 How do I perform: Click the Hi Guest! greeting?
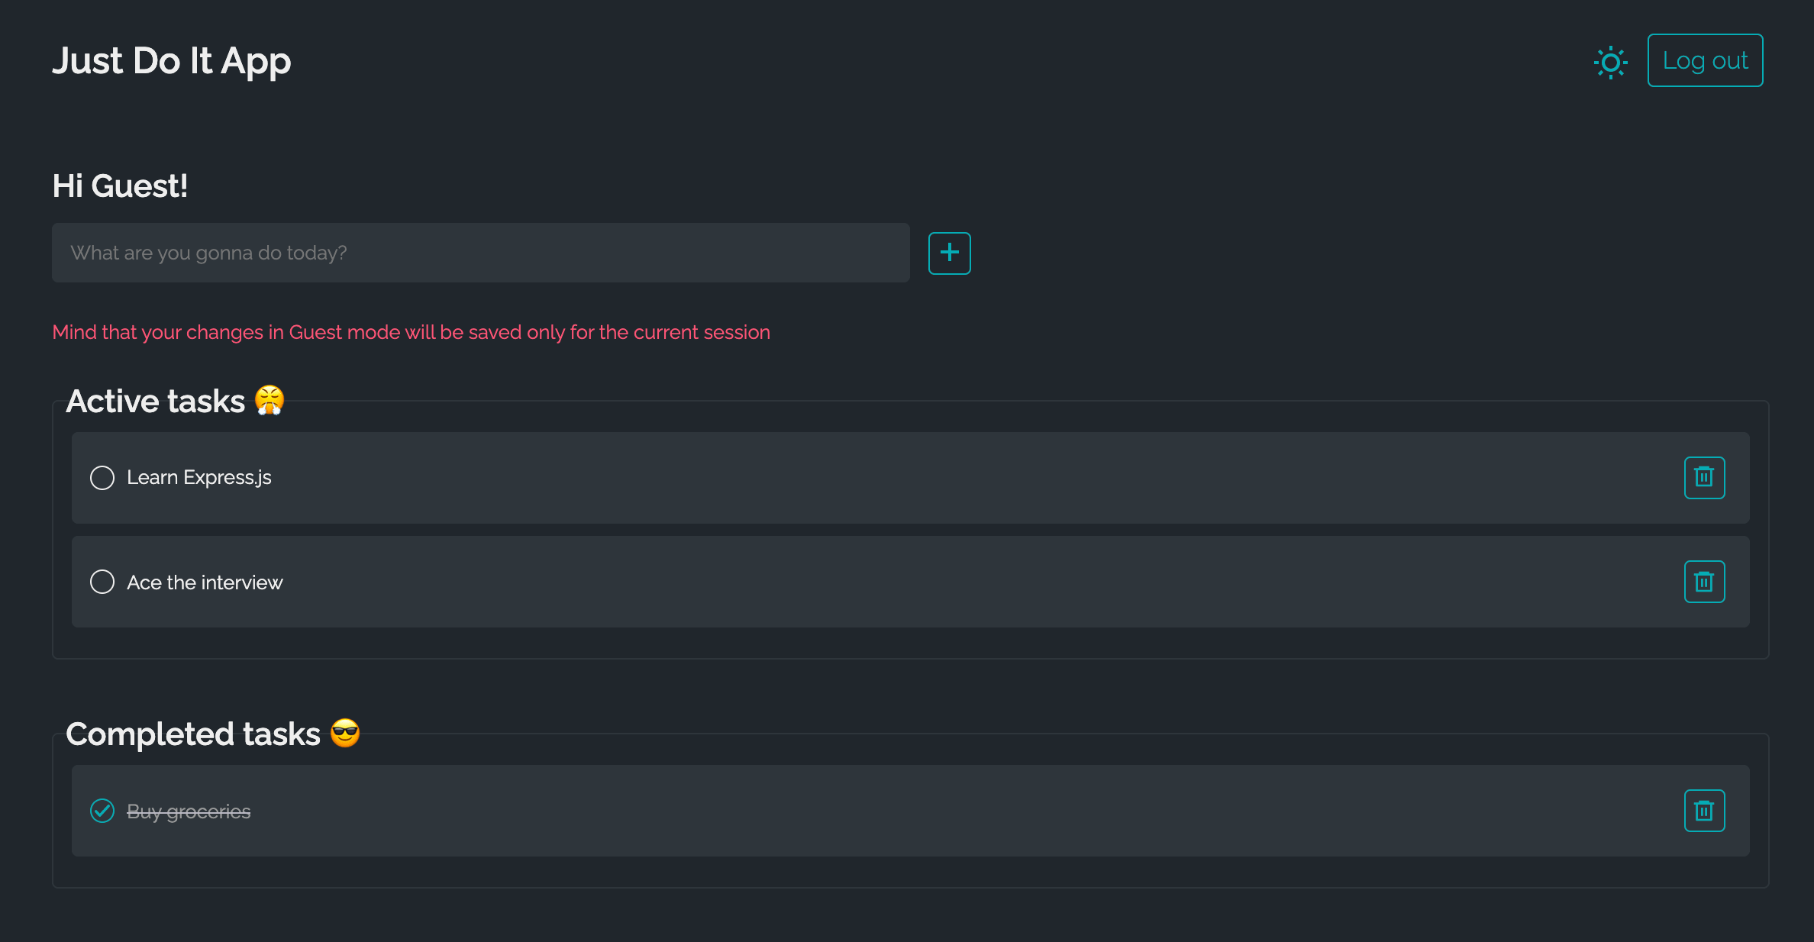(x=120, y=186)
